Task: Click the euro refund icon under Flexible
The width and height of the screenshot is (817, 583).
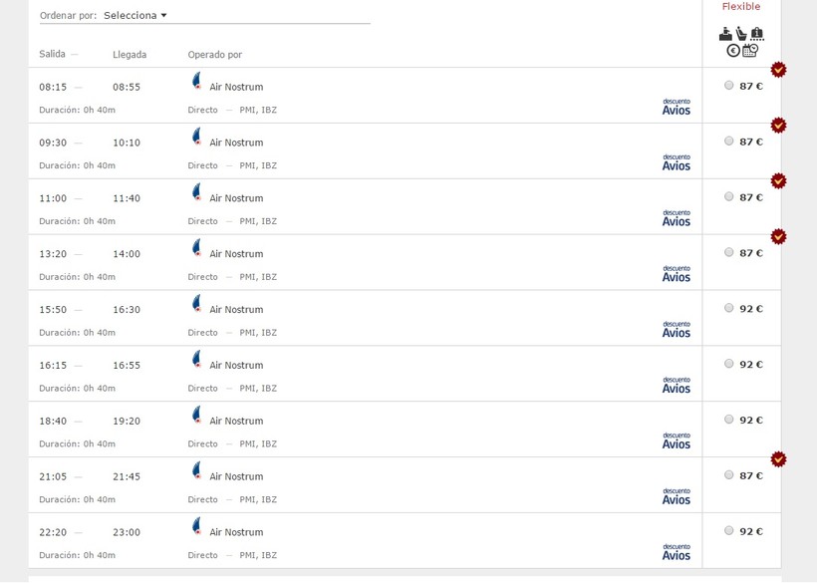Action: [x=733, y=51]
